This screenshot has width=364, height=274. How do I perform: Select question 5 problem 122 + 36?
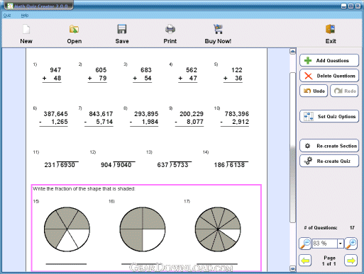pos(233,74)
